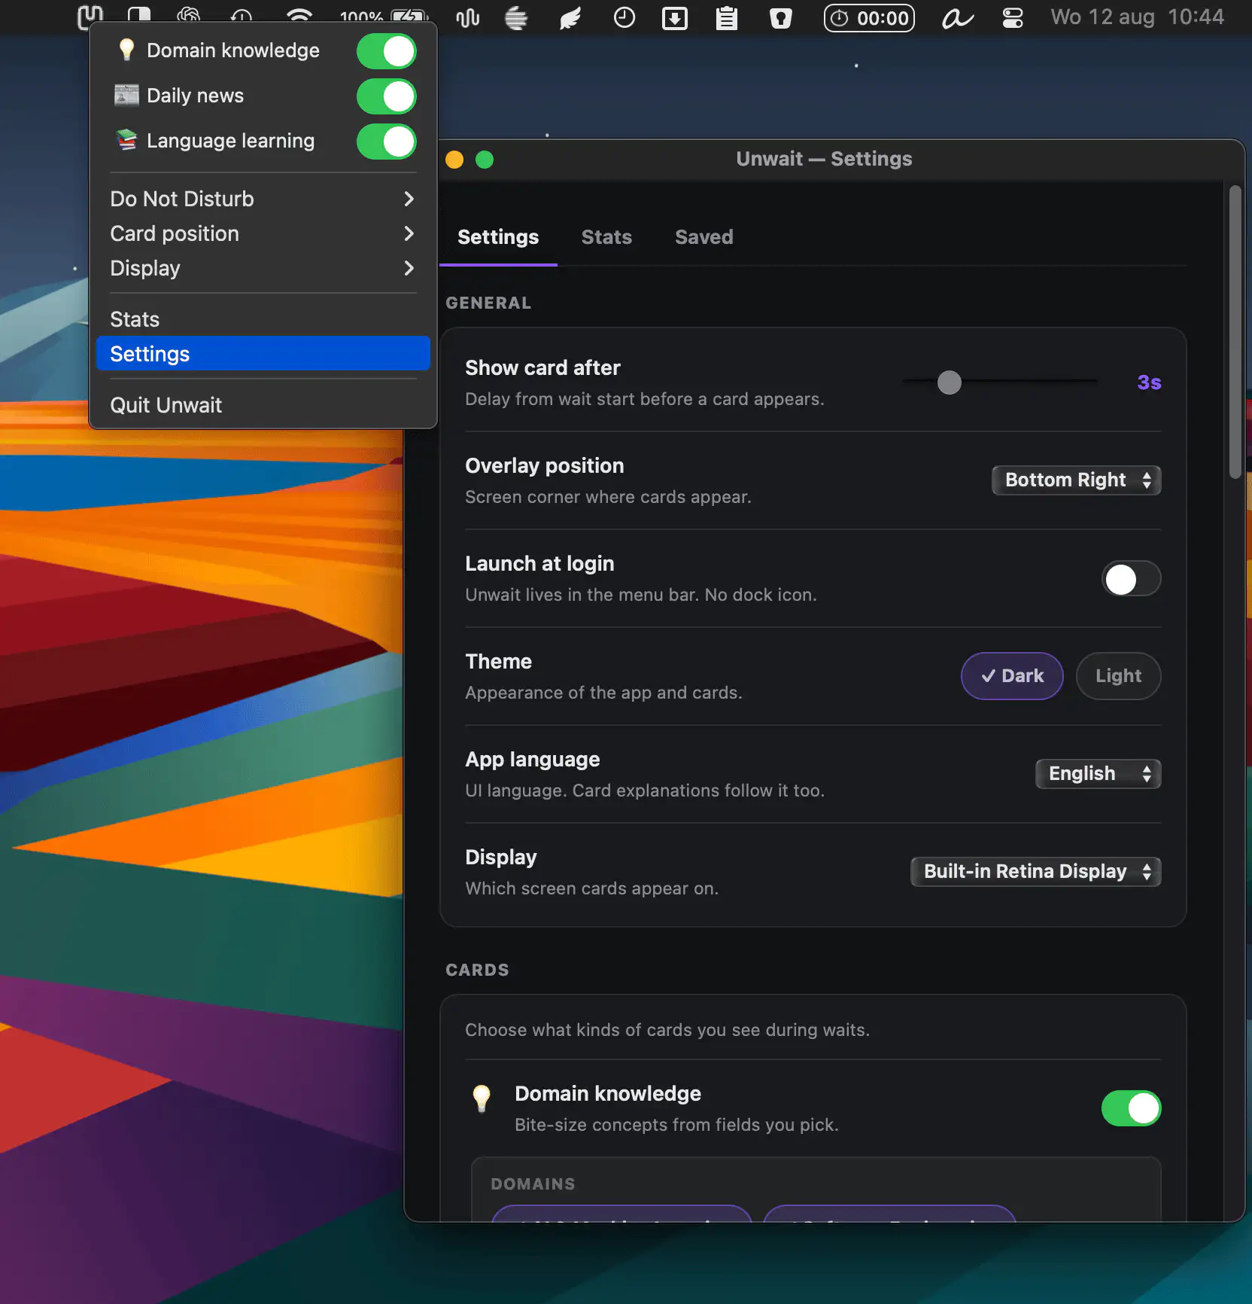Click the Launch at login label
Viewport: 1252px width, 1304px height.
[x=539, y=564]
